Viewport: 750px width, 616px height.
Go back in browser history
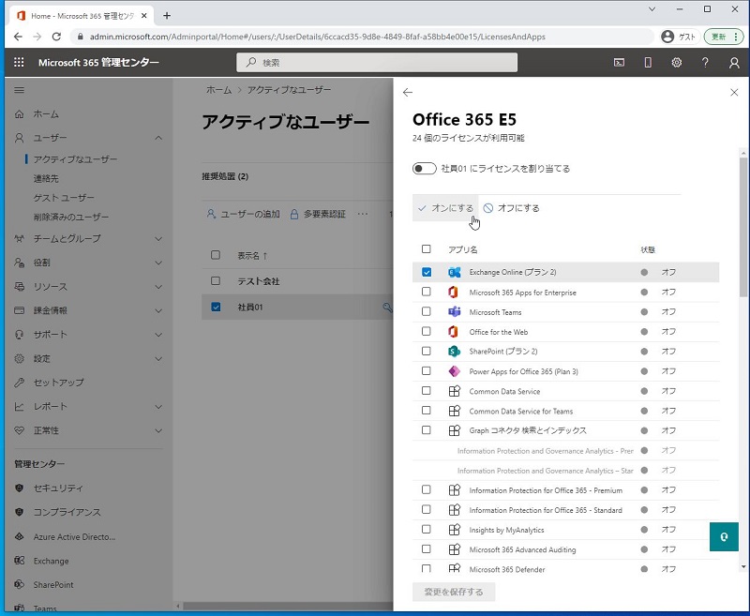pos(18,37)
